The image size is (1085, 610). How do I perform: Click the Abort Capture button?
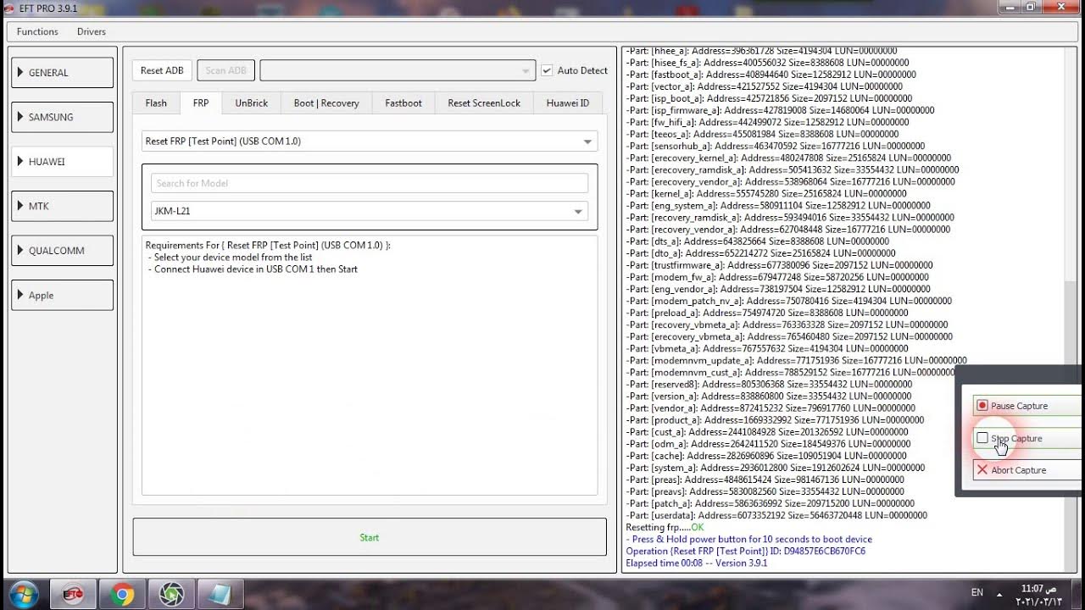[x=1027, y=470]
